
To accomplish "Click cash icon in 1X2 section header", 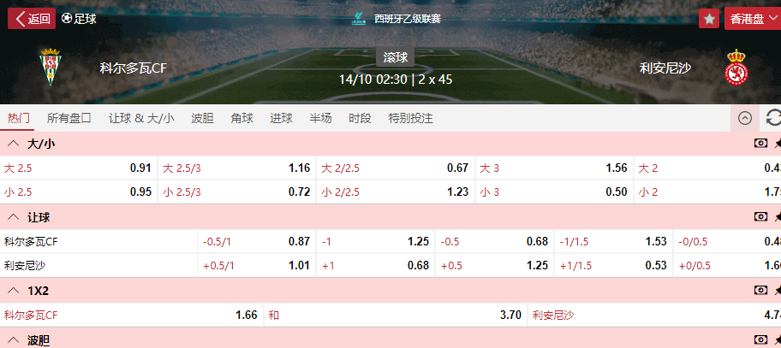I will tap(760, 291).
